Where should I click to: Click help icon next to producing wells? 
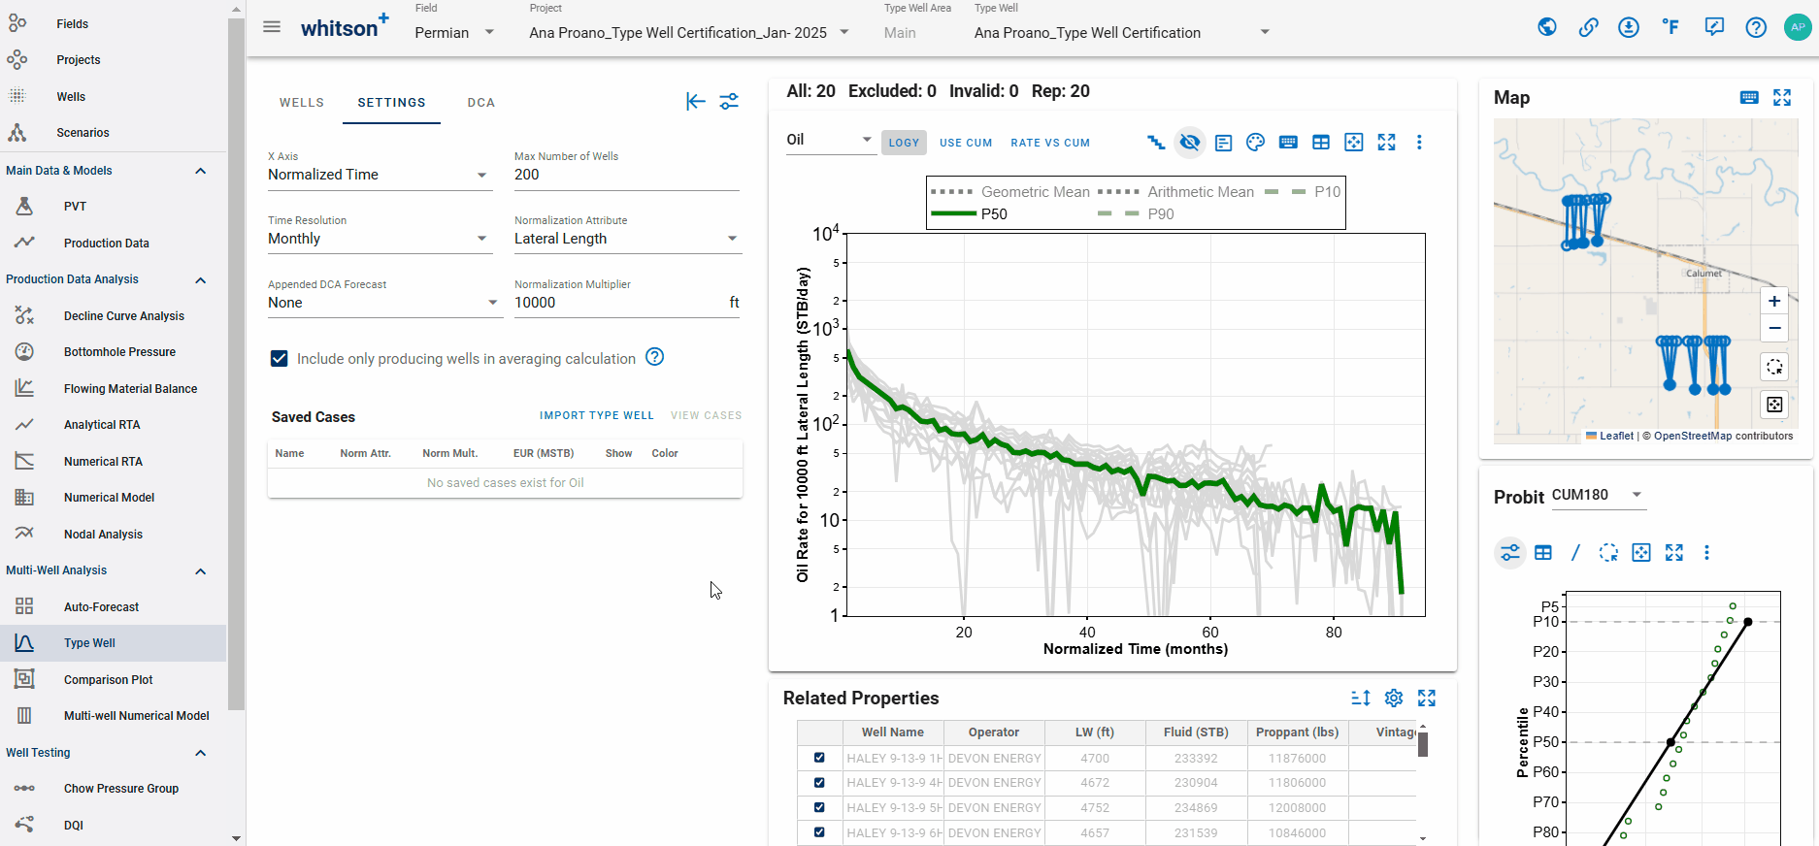(x=655, y=357)
